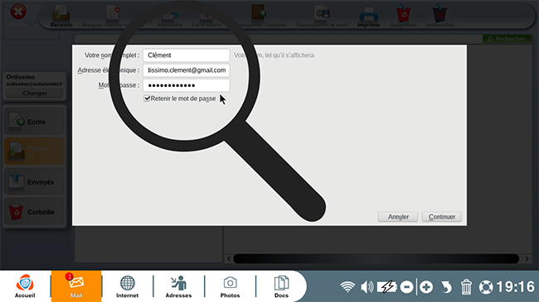Click the zoom out minus icon
The image size is (539, 302).
click(406, 287)
